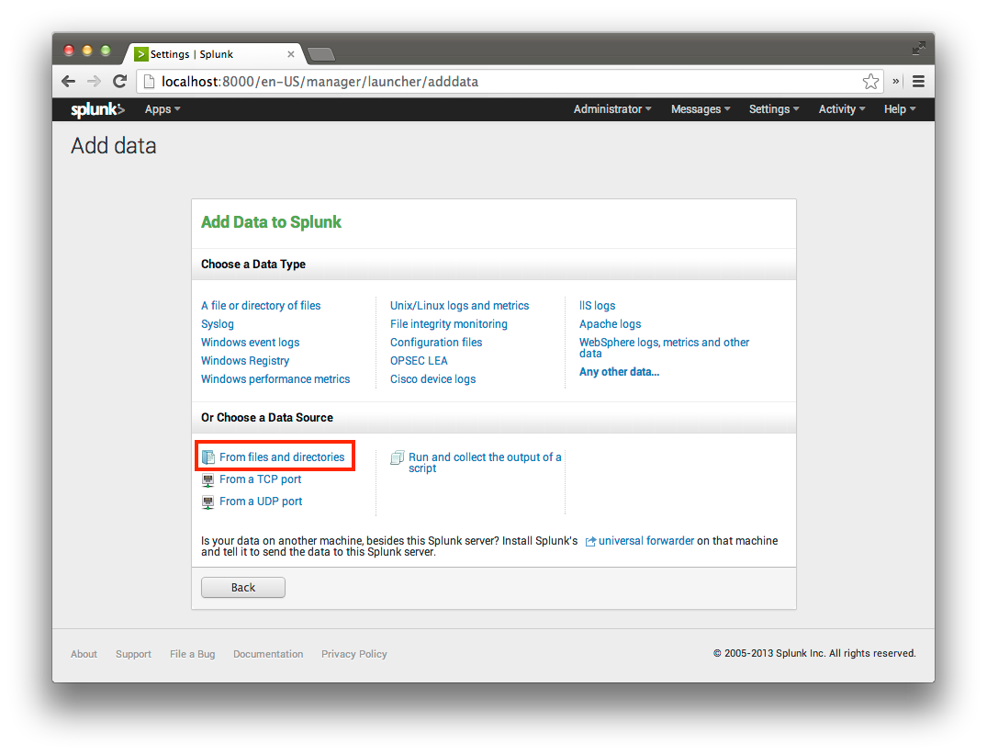
Task: Click the files and directories icon
Action: point(208,457)
